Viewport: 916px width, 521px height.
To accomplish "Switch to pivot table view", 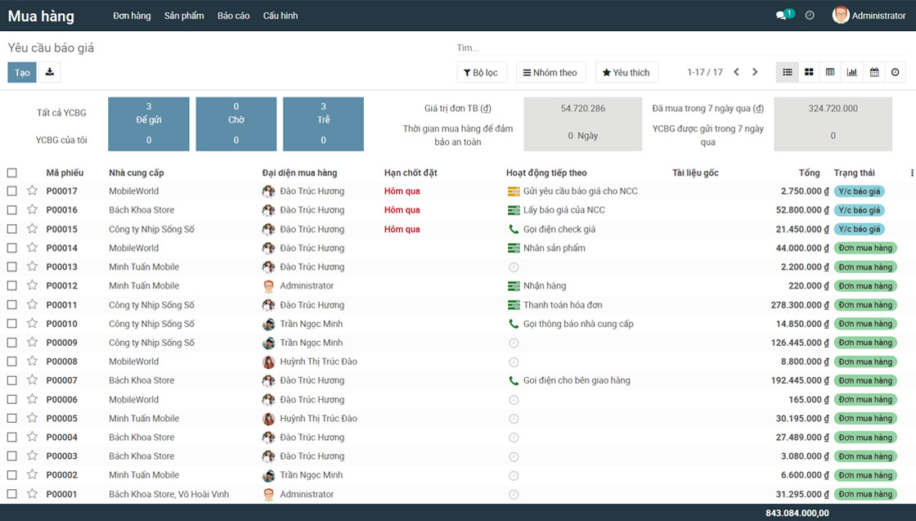I will tap(830, 72).
